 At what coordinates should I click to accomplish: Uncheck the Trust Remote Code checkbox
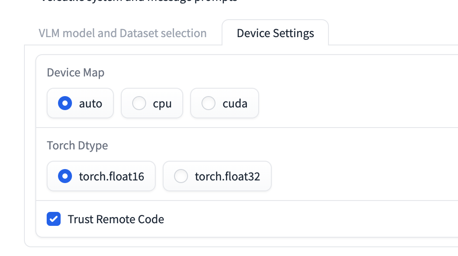point(54,219)
